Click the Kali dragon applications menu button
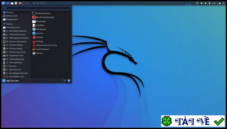This screenshot has height=129, width=227. (x=3, y=3)
